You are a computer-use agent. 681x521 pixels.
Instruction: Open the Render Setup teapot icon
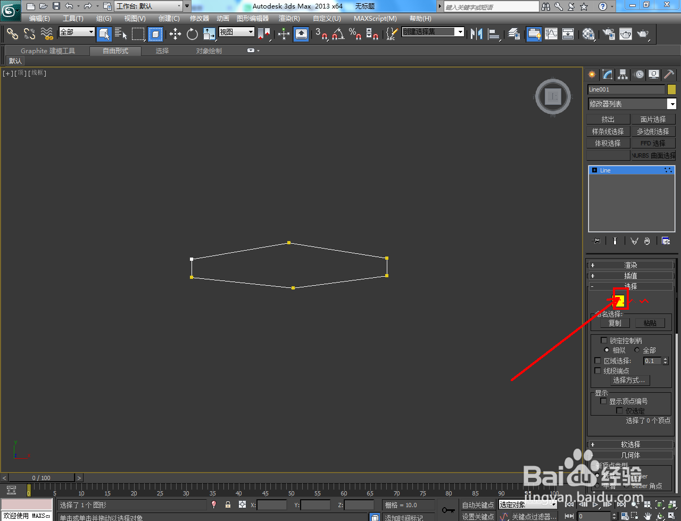pos(609,34)
